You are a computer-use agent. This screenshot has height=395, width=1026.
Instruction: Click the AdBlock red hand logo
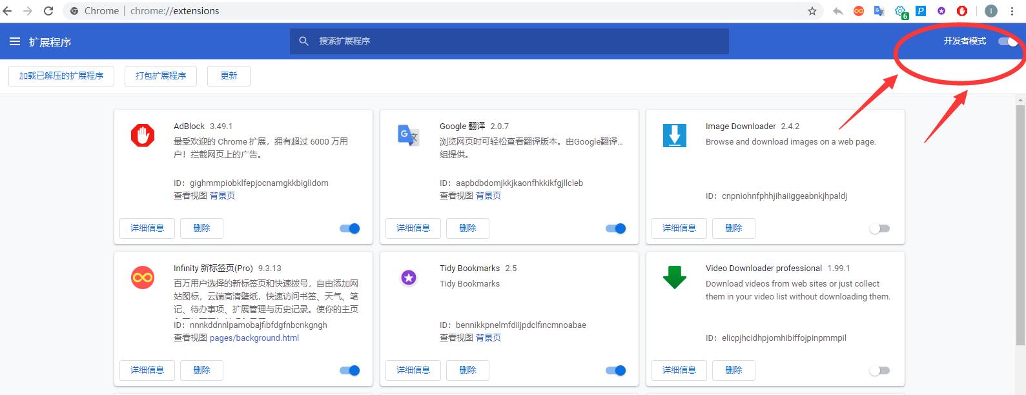click(x=143, y=136)
